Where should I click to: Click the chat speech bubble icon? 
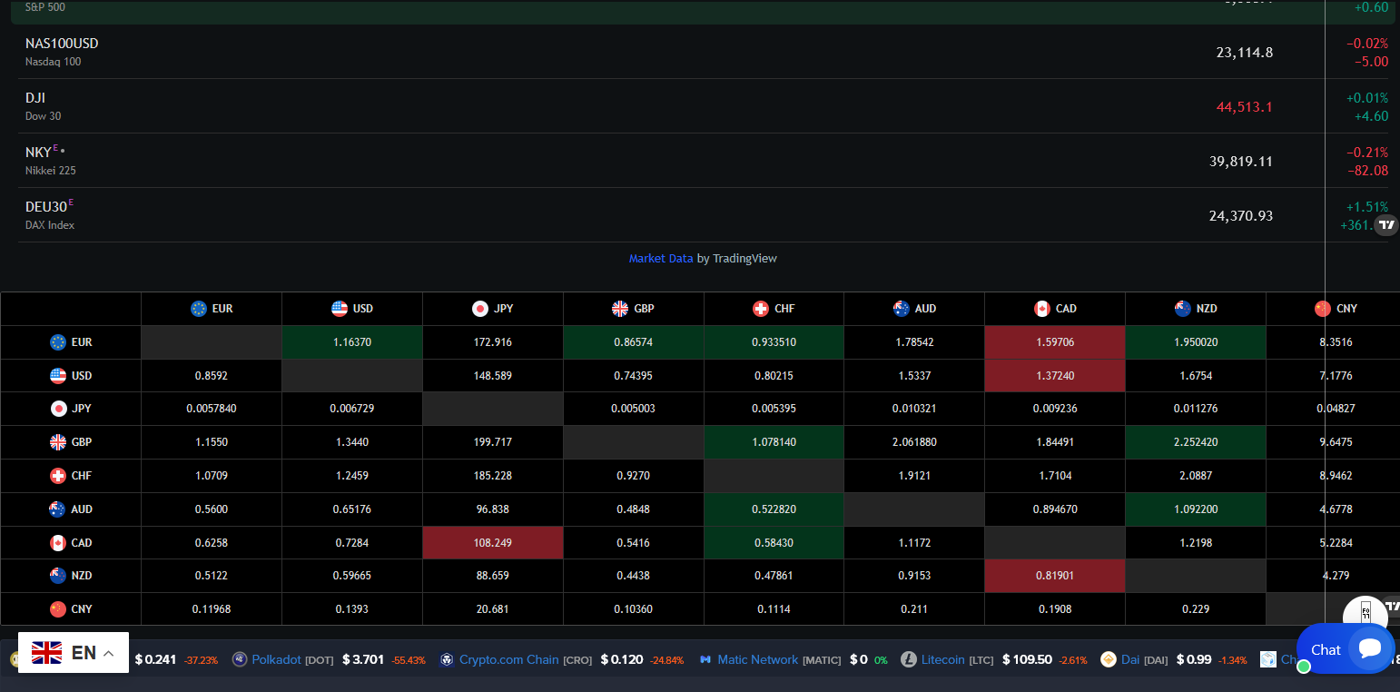coord(1370,648)
